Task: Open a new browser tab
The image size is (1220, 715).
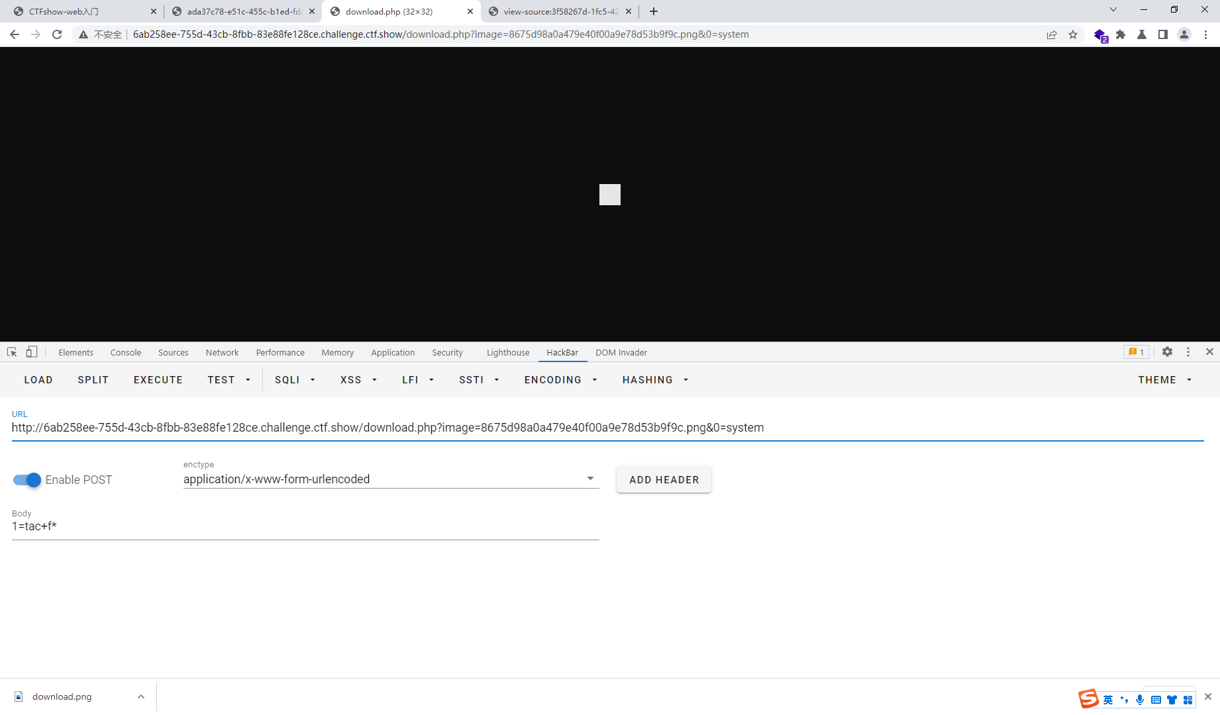Action: coord(654,11)
